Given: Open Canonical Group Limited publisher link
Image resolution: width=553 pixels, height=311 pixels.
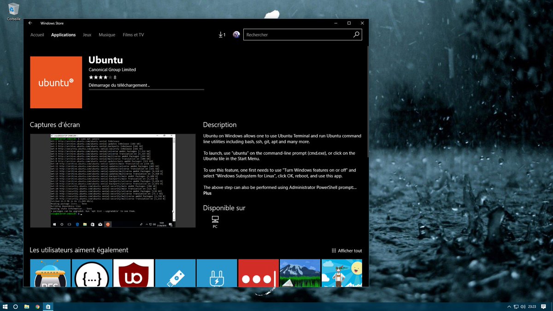Looking at the screenshot, I should pyautogui.click(x=112, y=70).
